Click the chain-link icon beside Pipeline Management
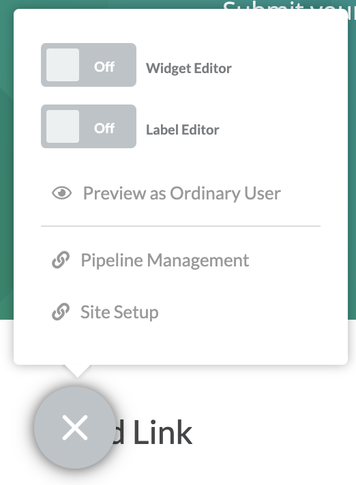This screenshot has width=356, height=485. click(x=61, y=260)
